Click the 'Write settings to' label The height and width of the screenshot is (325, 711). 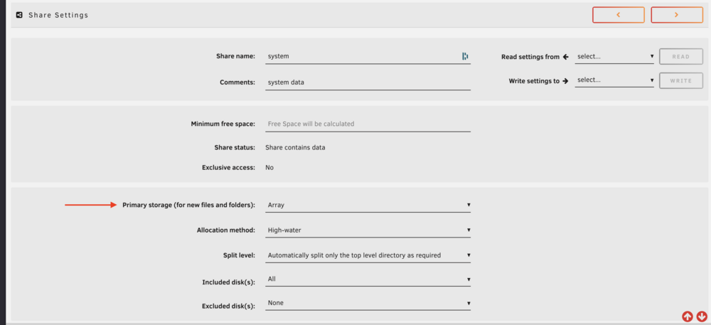(534, 81)
